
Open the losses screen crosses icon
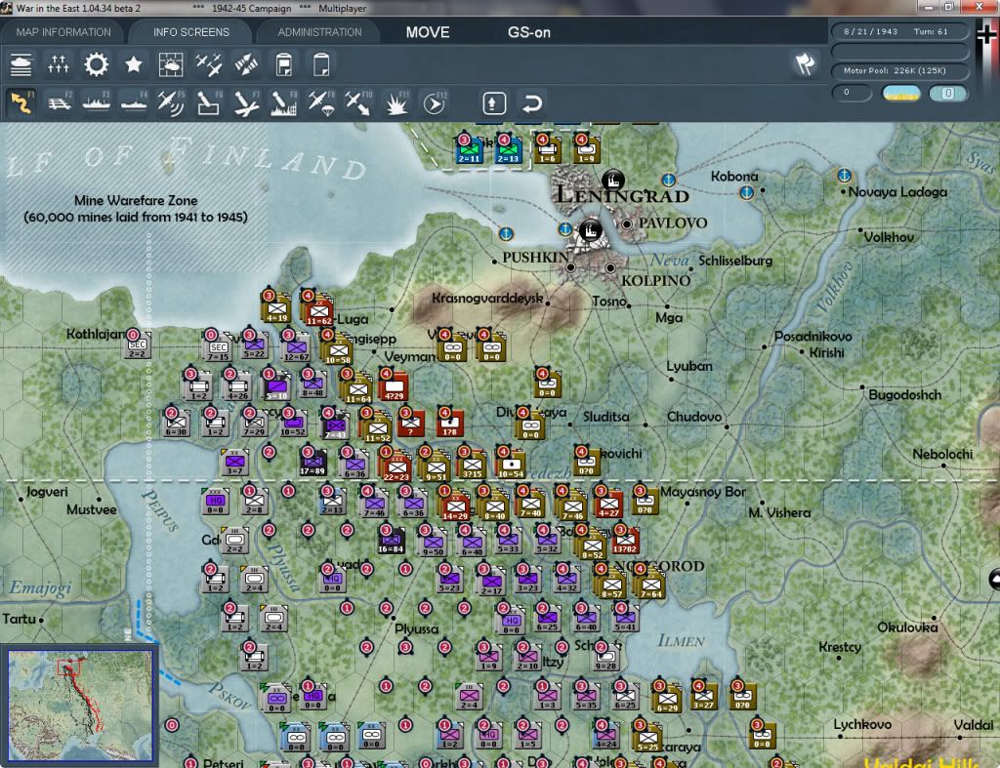(x=58, y=64)
